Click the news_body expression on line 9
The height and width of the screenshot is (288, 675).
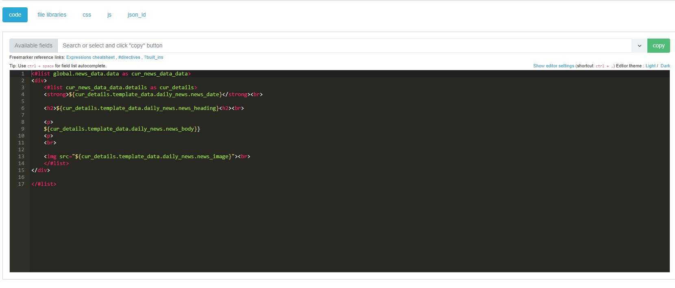pos(122,129)
